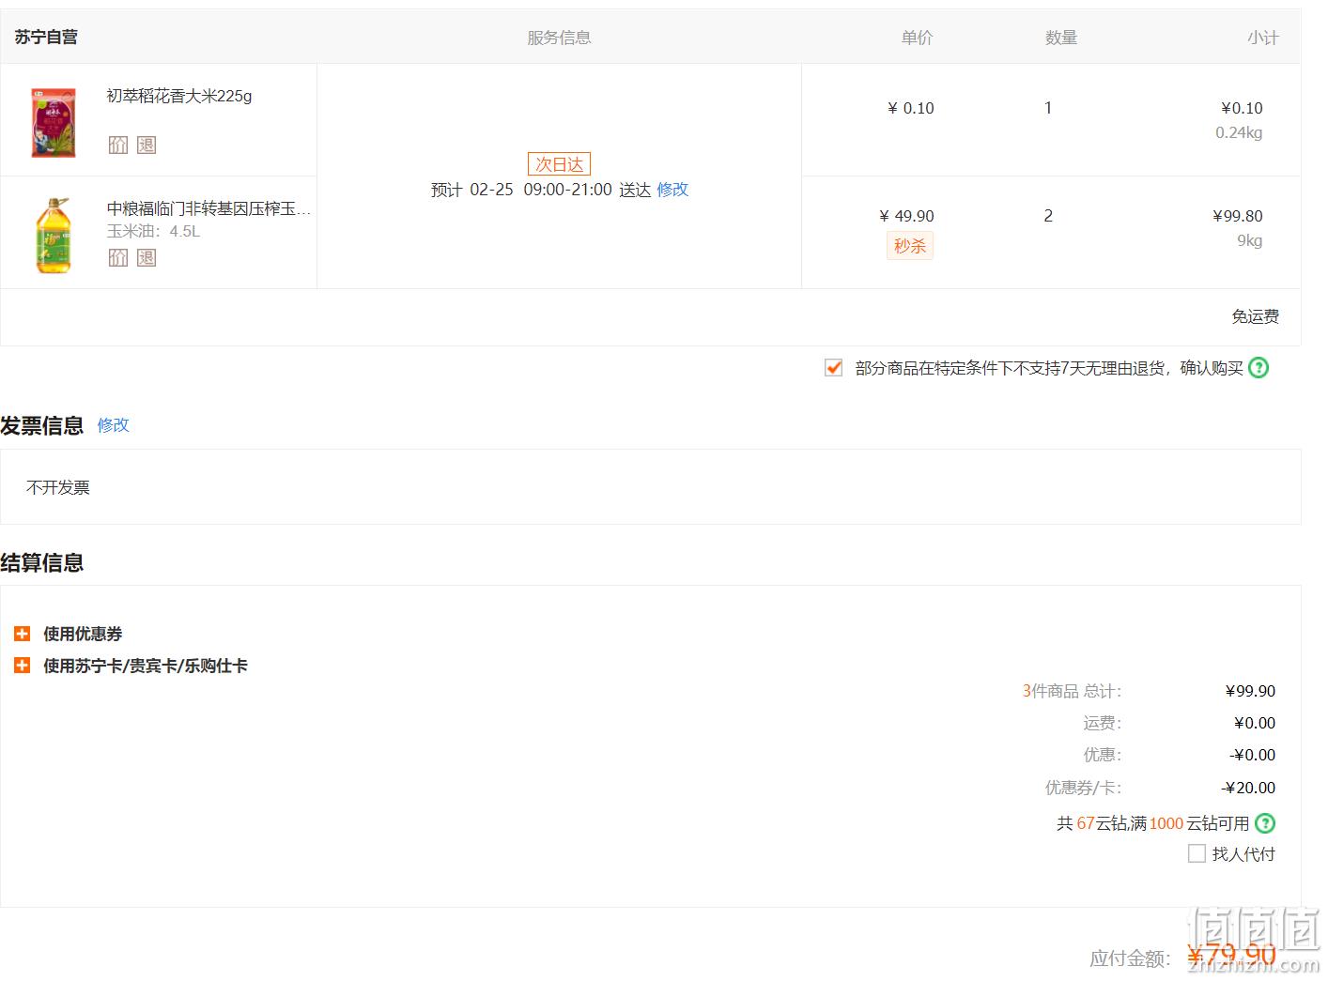Click the 次日达 delivery tag

(559, 164)
